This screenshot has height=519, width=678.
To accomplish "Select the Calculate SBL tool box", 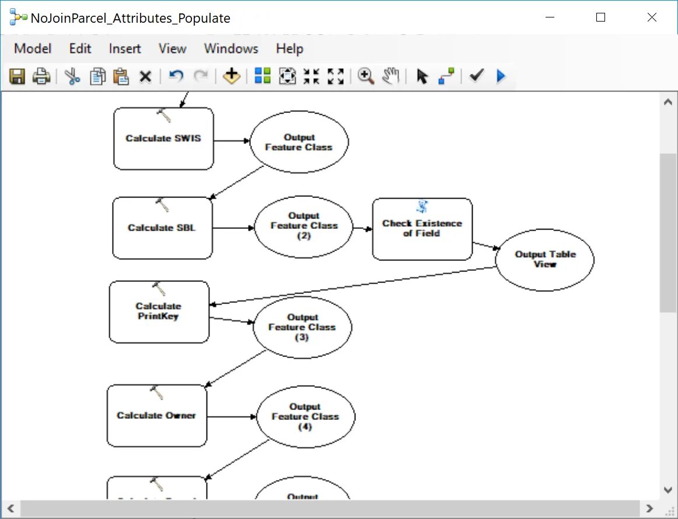I will pyautogui.click(x=163, y=228).
